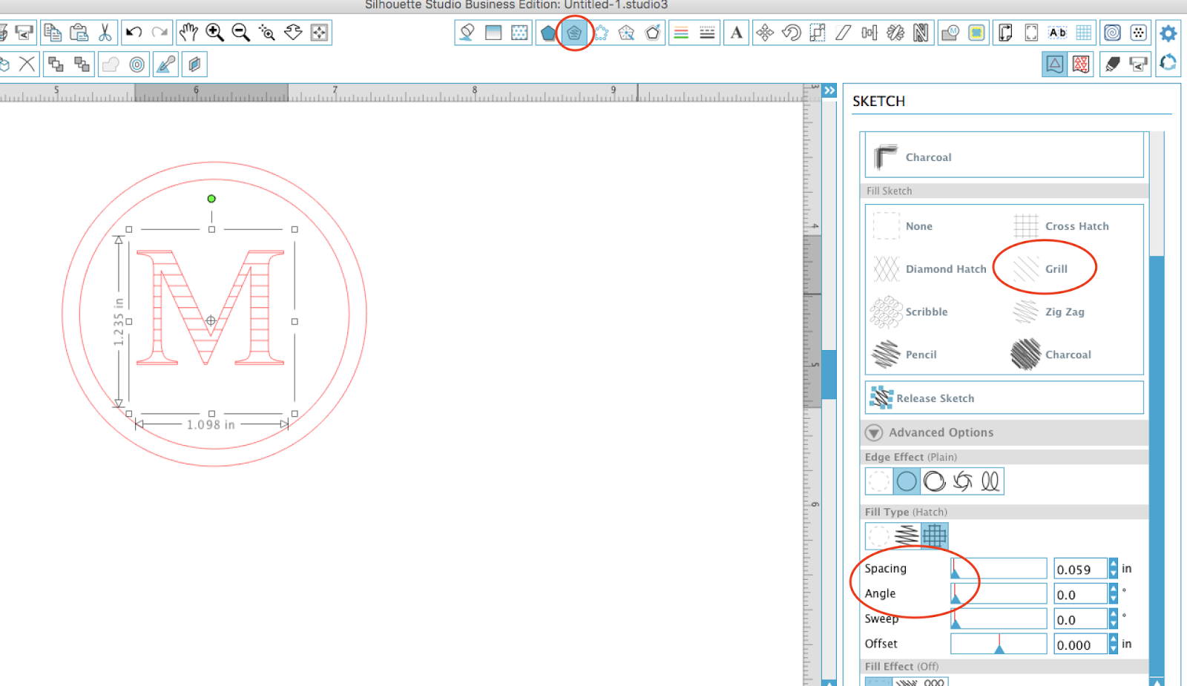Select the zigzag fill type
The image size is (1187, 686).
pyautogui.click(x=907, y=535)
